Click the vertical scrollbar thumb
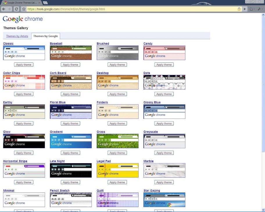 pyautogui.click(x=263, y=84)
